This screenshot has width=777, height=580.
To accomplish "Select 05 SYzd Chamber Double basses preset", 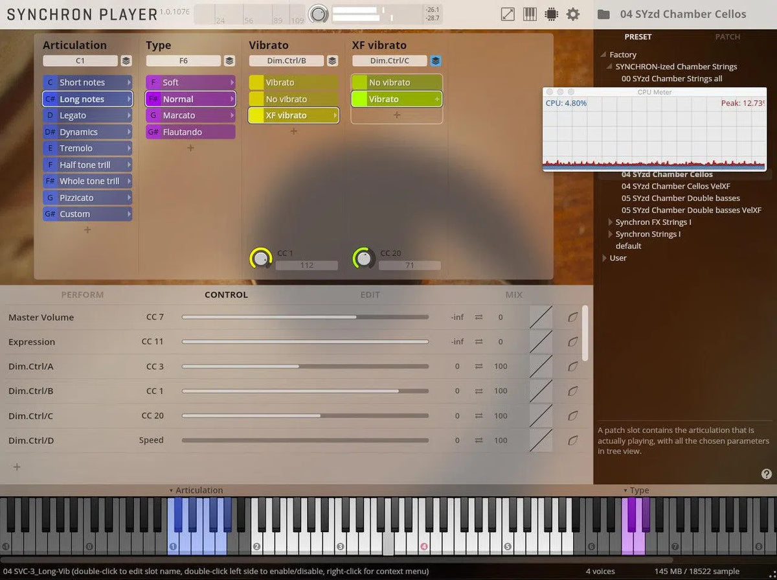I will click(680, 198).
